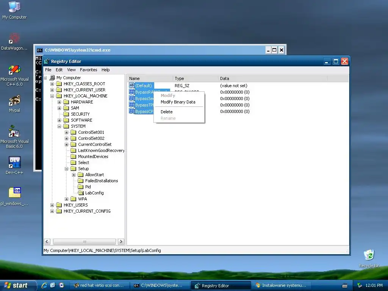Image resolution: width=388 pixels, height=291 pixels.
Task: Choose Delete from the context menu
Action: pos(179,112)
